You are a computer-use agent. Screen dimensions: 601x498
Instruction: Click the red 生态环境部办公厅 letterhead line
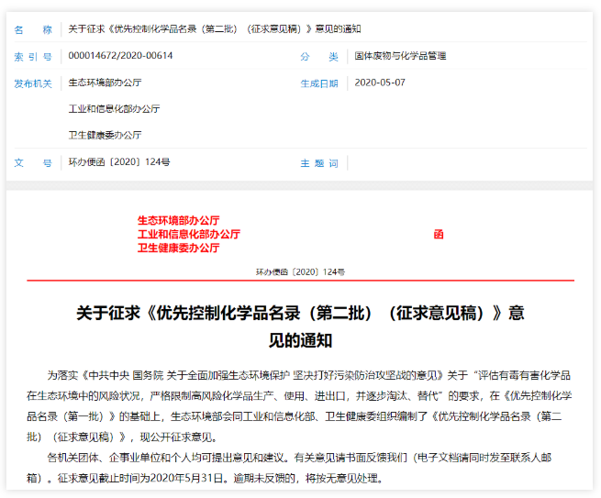pos(178,220)
